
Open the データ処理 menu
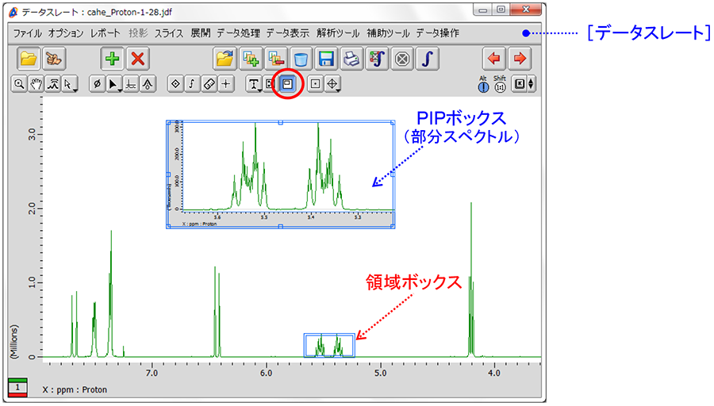[238, 33]
